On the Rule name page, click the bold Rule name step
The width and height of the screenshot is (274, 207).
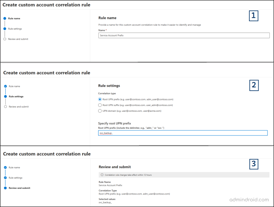coord(14,18)
